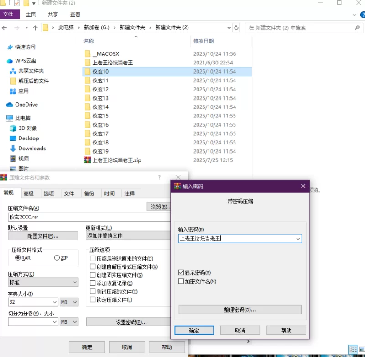Enable 创建固实压缩文件 checkbox

(x=93, y=275)
